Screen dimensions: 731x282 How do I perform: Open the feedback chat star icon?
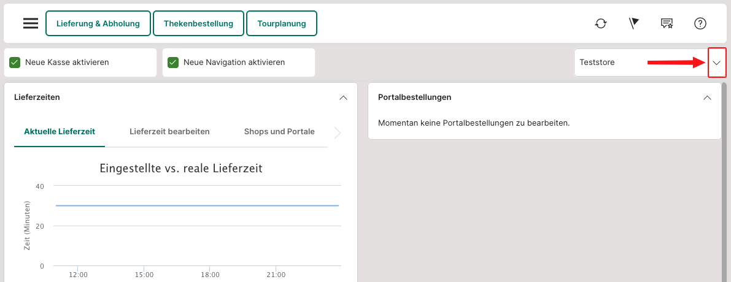pos(667,23)
